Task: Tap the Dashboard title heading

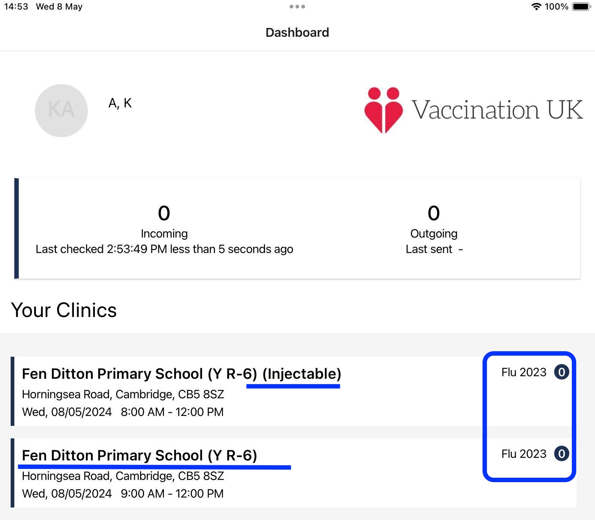Action: 297,32
